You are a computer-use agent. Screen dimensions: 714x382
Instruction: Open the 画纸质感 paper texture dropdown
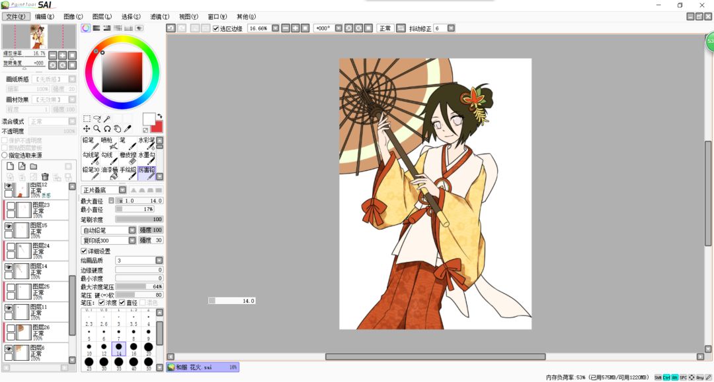[72, 79]
